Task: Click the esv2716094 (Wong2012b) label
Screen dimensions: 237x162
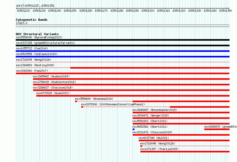Action: coord(34,60)
